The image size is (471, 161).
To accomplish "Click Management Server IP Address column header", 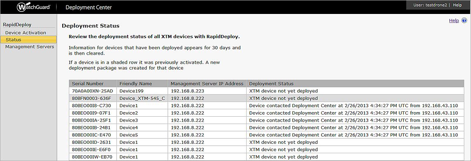I will coord(207,83).
